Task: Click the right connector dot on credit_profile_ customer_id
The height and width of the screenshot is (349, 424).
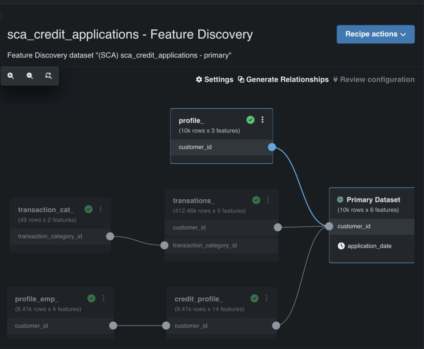Action: [x=276, y=325]
